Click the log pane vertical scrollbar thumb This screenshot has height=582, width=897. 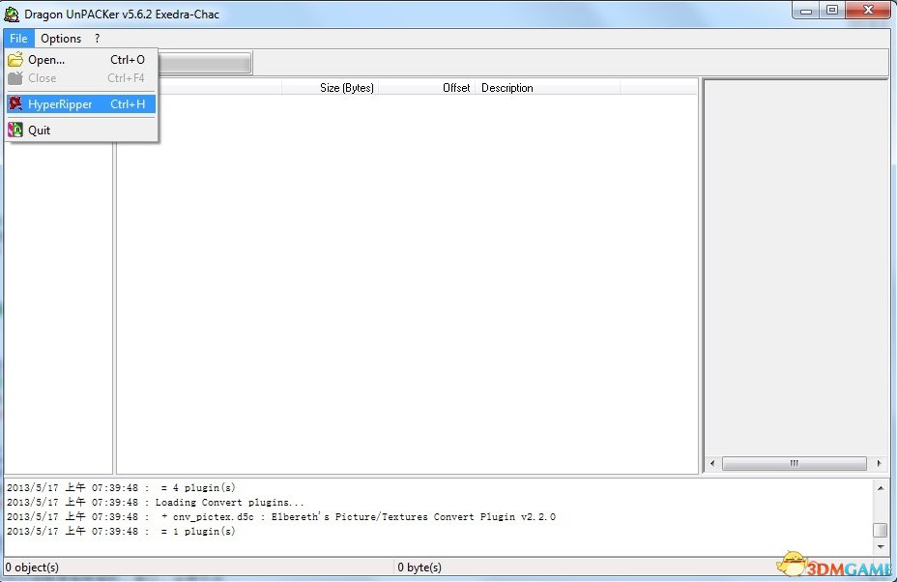tap(881, 530)
